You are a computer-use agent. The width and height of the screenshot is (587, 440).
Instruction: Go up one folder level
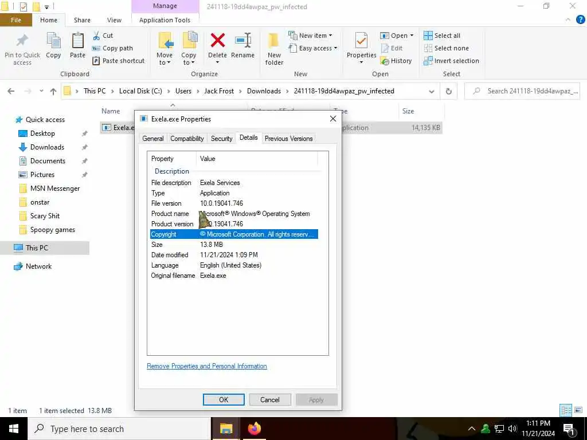click(x=53, y=91)
